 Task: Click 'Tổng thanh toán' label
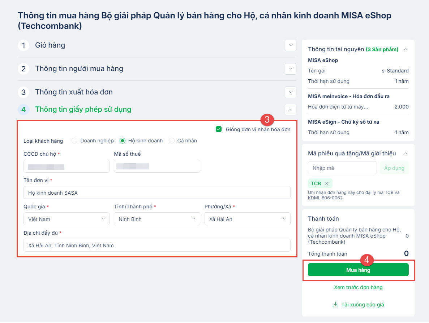coord(327,254)
